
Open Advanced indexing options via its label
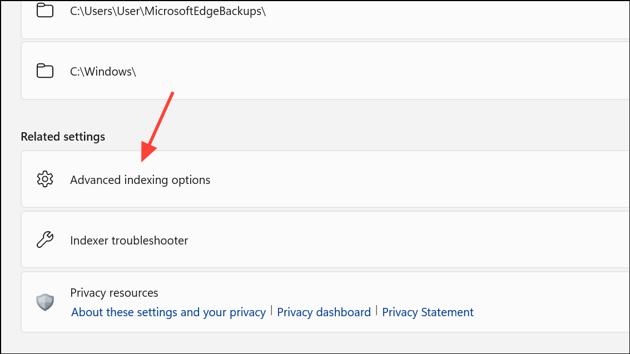(x=140, y=180)
